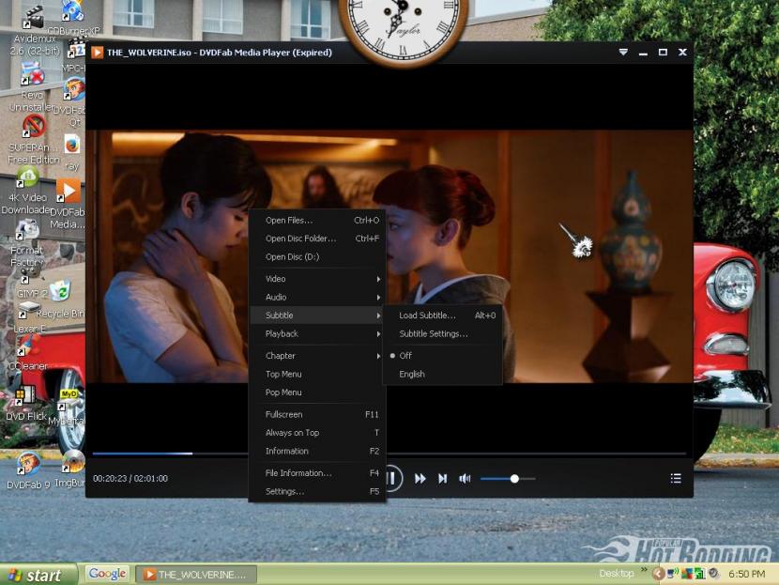Show Information from the context menu
The height and width of the screenshot is (585, 779).
pos(317,452)
